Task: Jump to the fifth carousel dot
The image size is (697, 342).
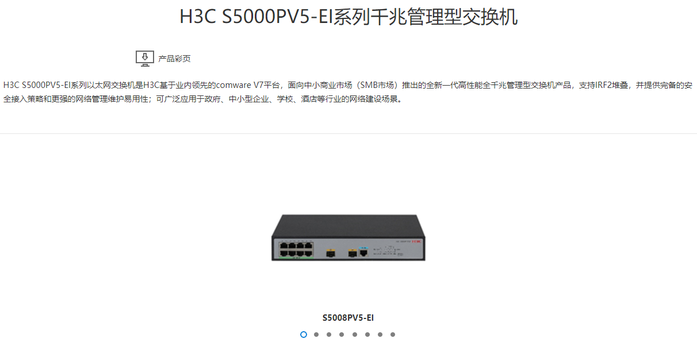Action: (x=354, y=335)
